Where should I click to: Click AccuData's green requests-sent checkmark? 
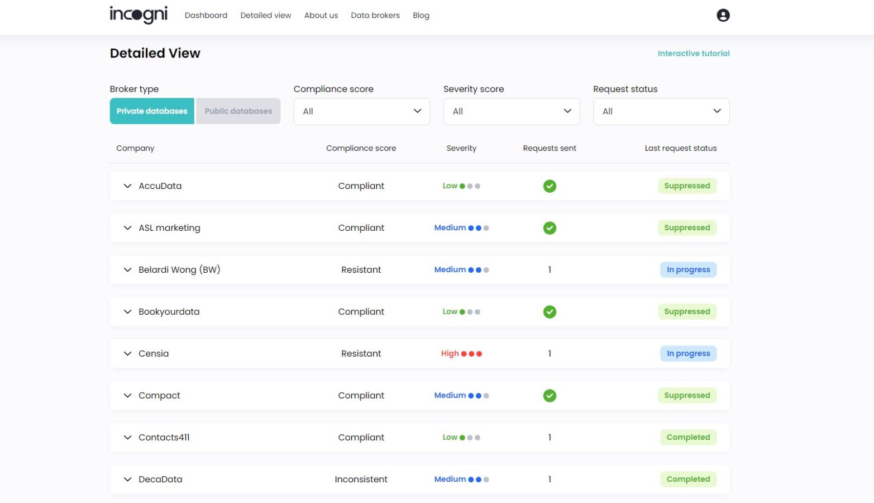click(550, 186)
